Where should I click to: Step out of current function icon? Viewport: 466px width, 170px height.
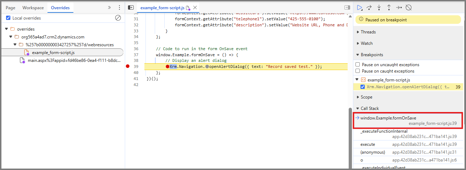click(389, 7)
